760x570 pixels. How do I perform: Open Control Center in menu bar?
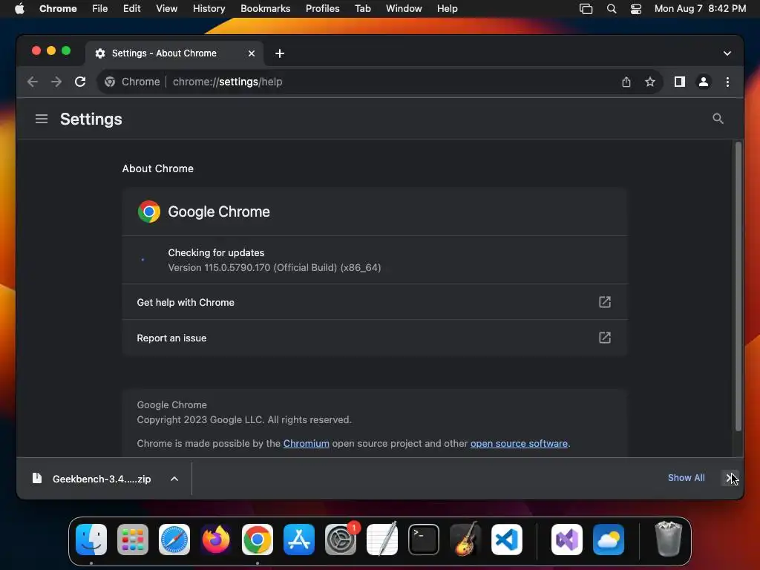pos(636,9)
